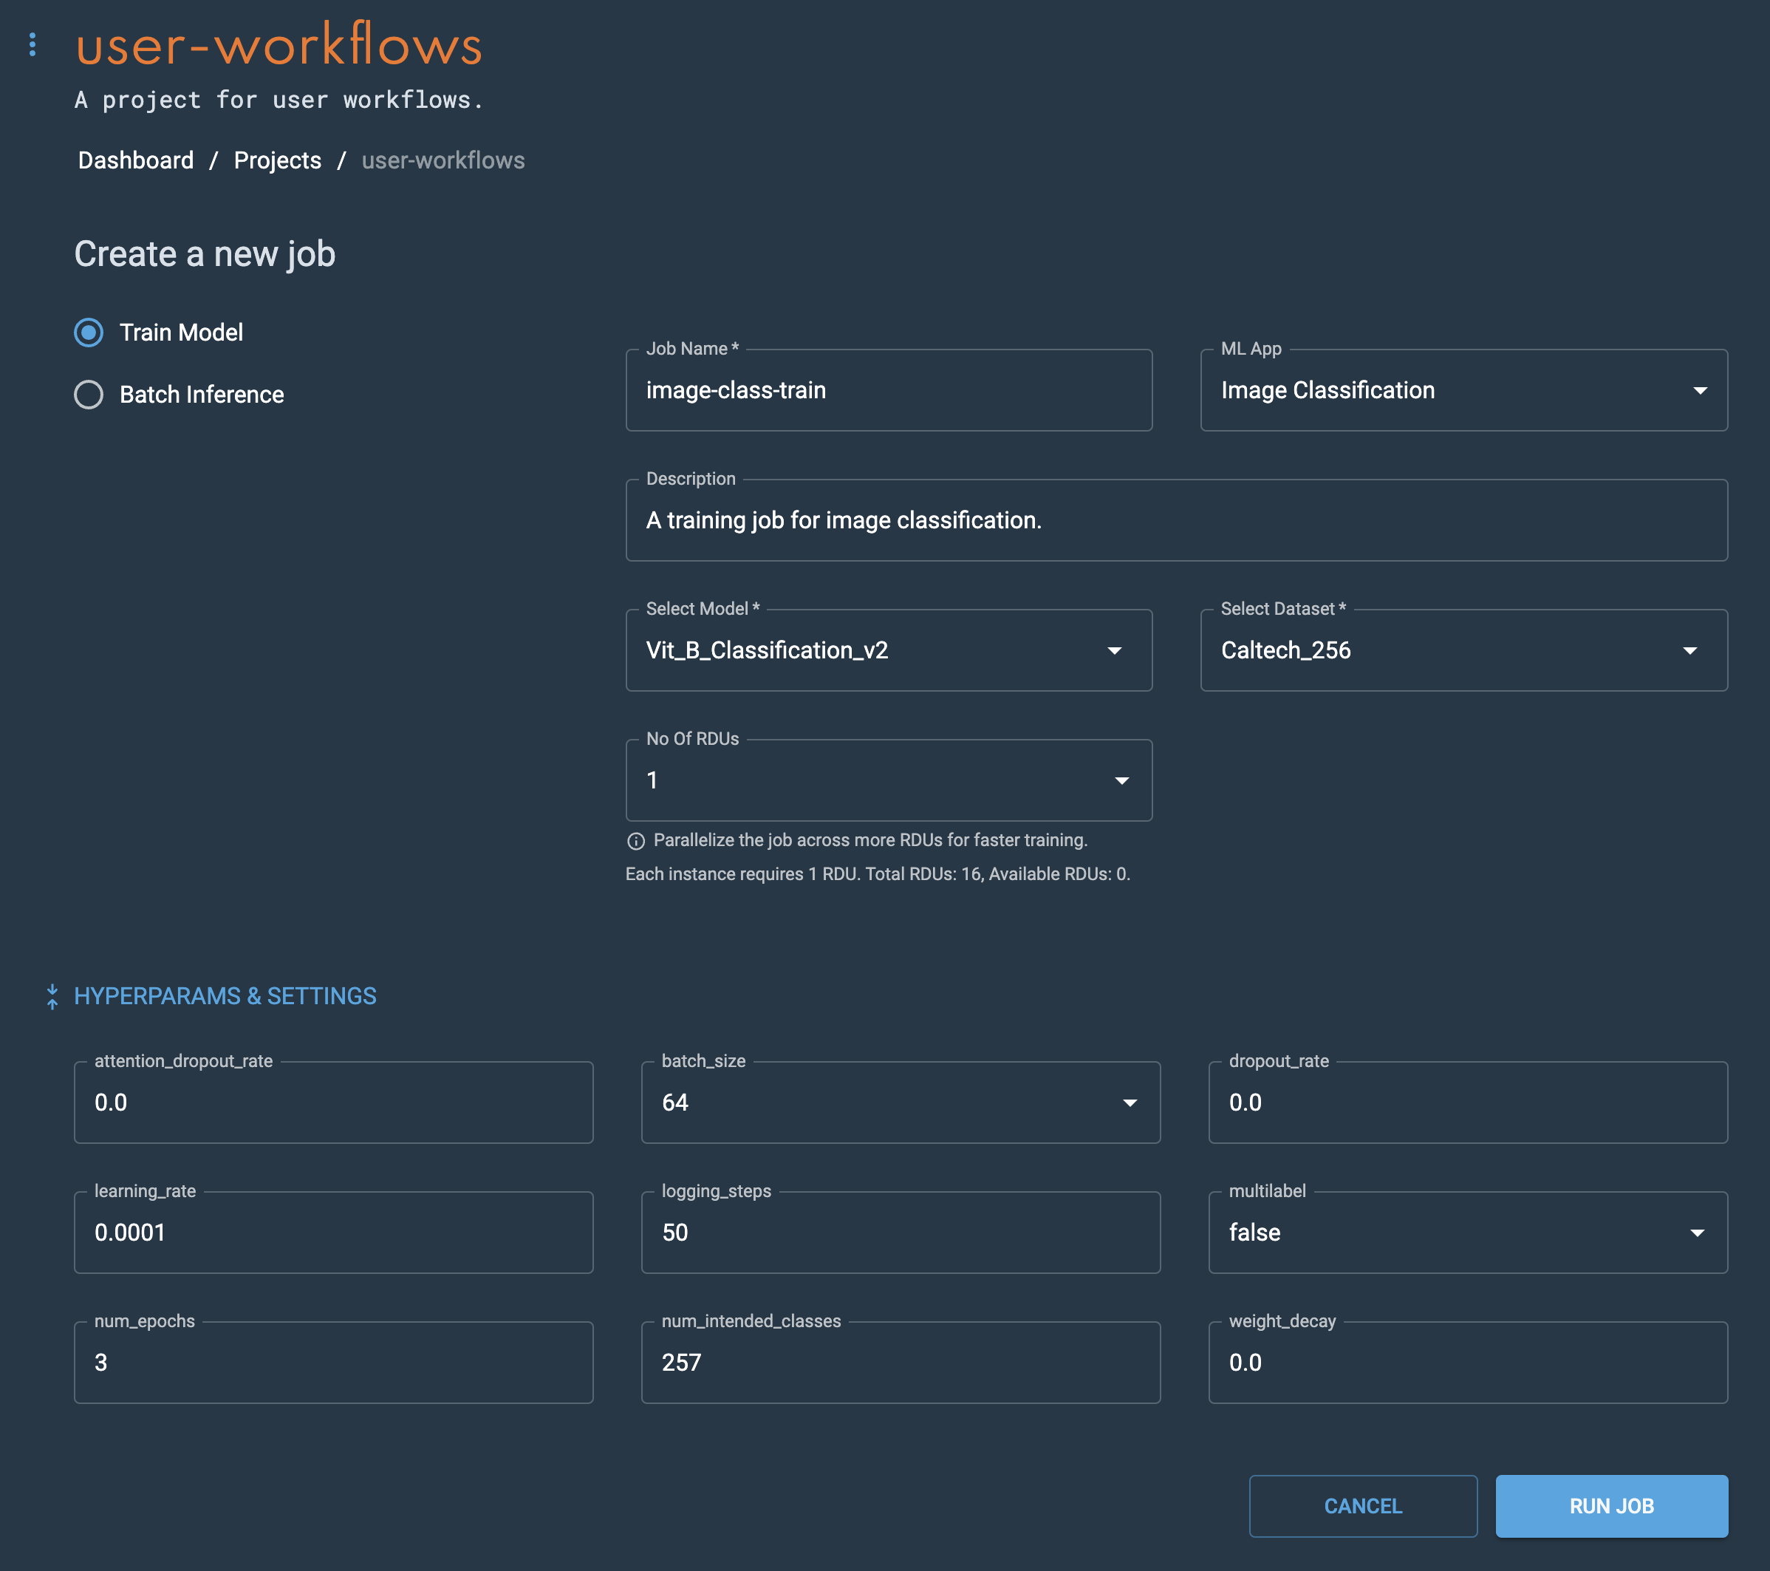Click the CANCEL button
Viewport: 1770px width, 1571px height.
point(1362,1506)
